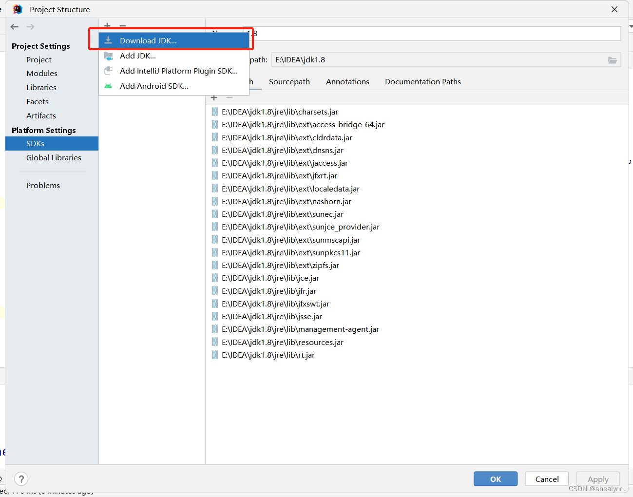Open folder browser for JDK home path
Image resolution: width=633 pixels, height=497 pixels.
point(613,60)
